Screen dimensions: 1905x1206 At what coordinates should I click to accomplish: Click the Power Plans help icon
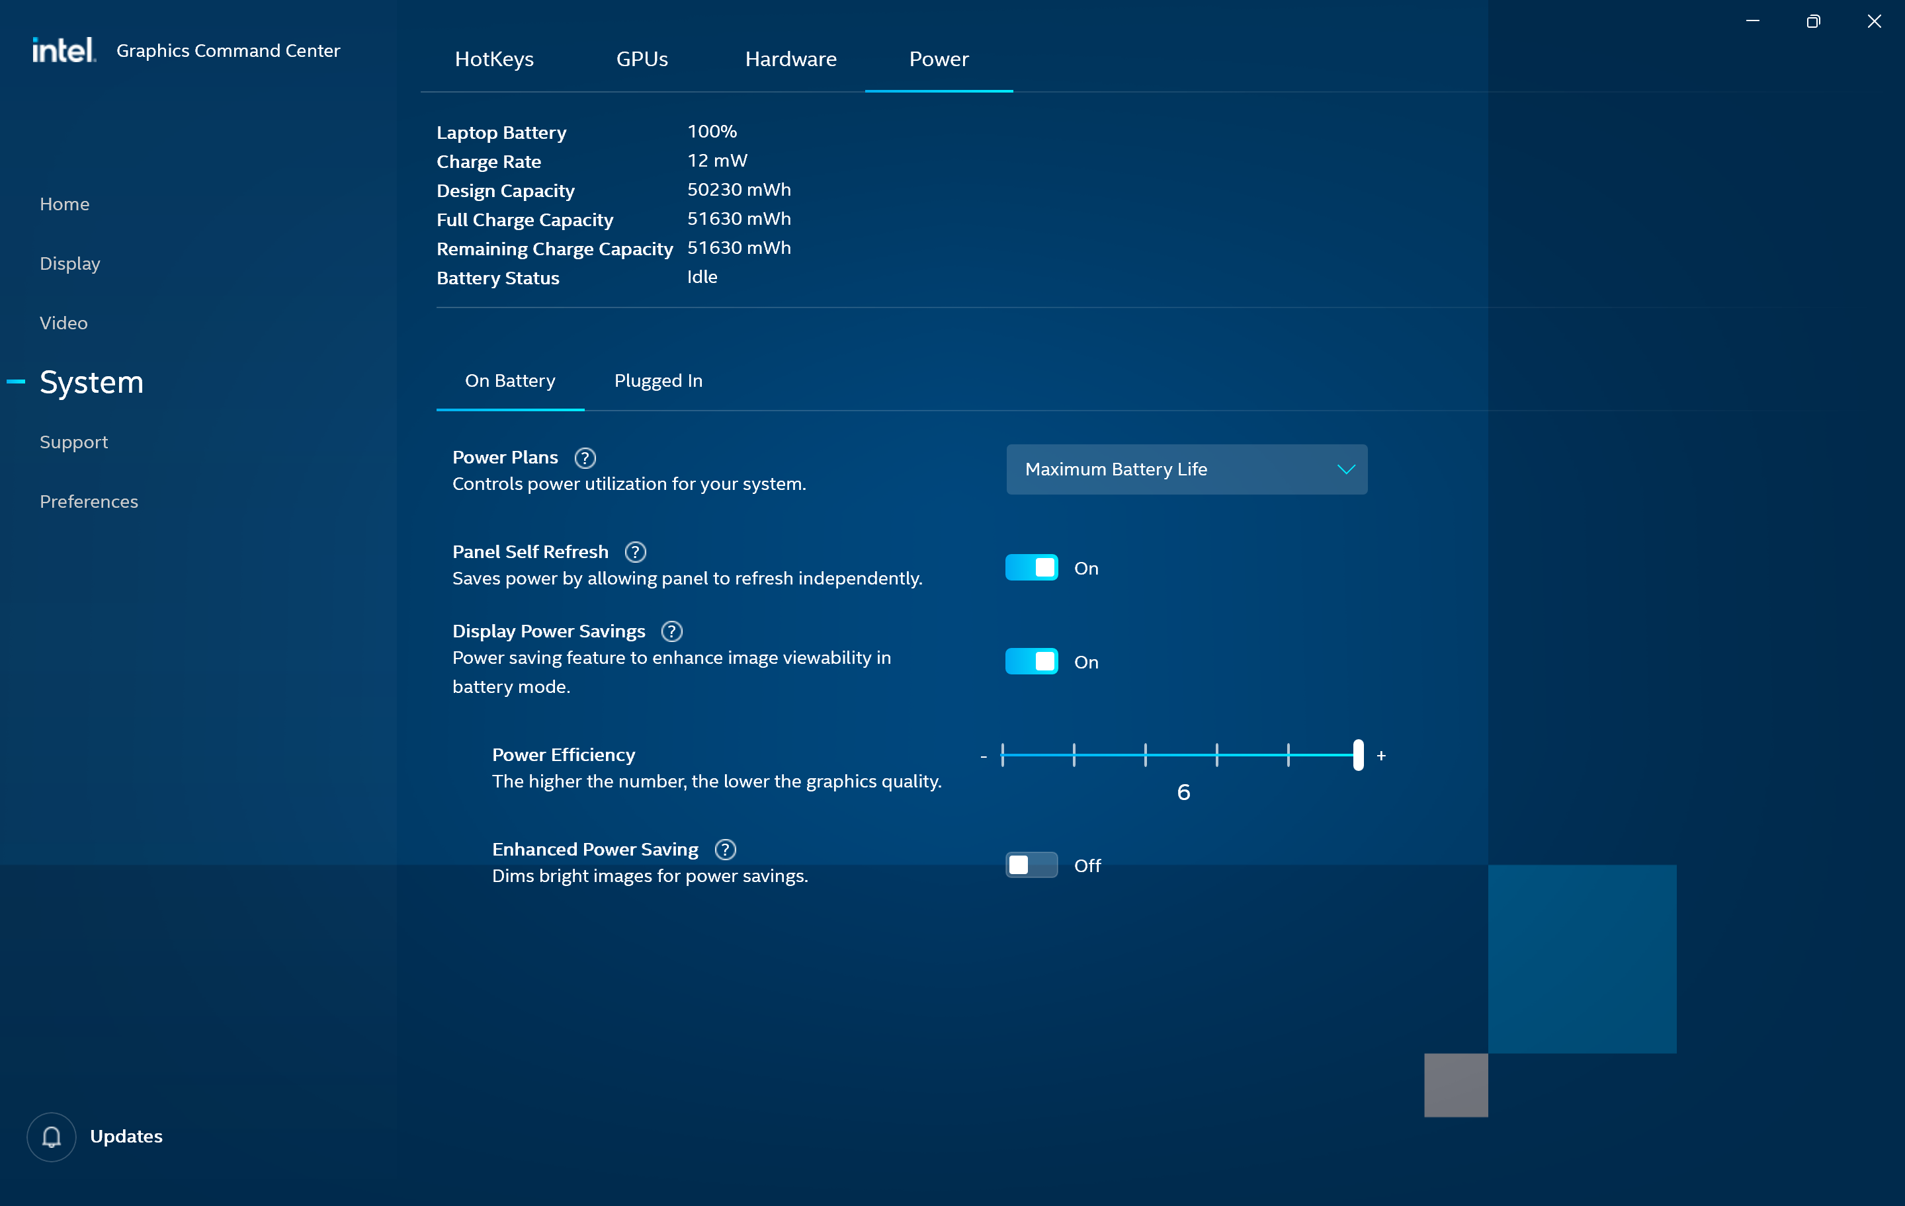pos(585,458)
